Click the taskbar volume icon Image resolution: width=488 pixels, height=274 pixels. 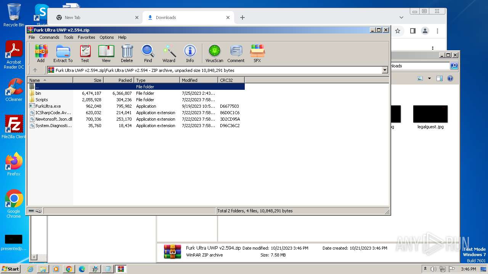[433, 269]
